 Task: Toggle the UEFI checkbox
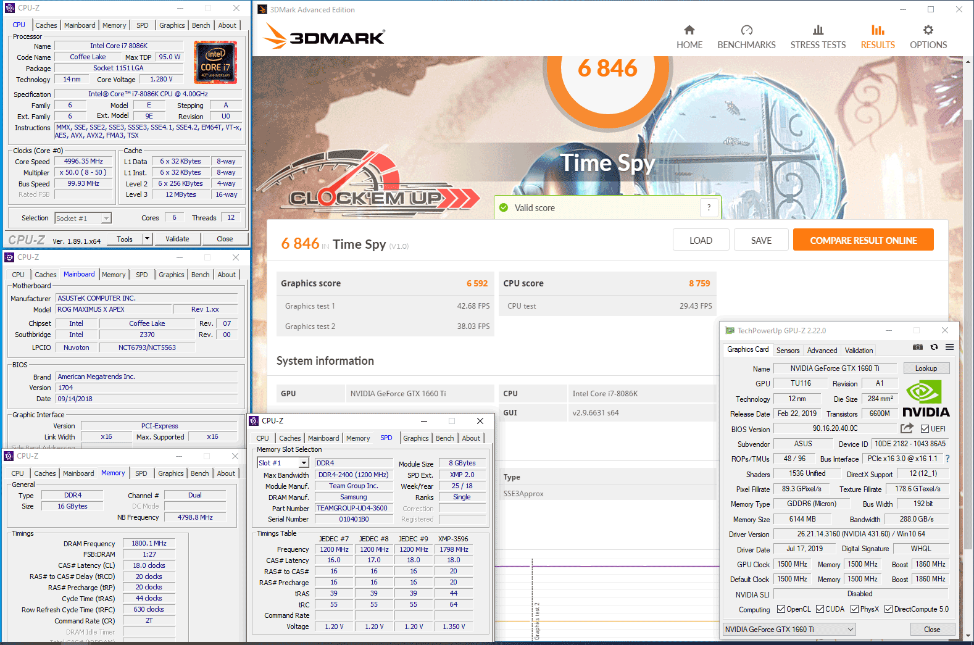click(x=925, y=429)
